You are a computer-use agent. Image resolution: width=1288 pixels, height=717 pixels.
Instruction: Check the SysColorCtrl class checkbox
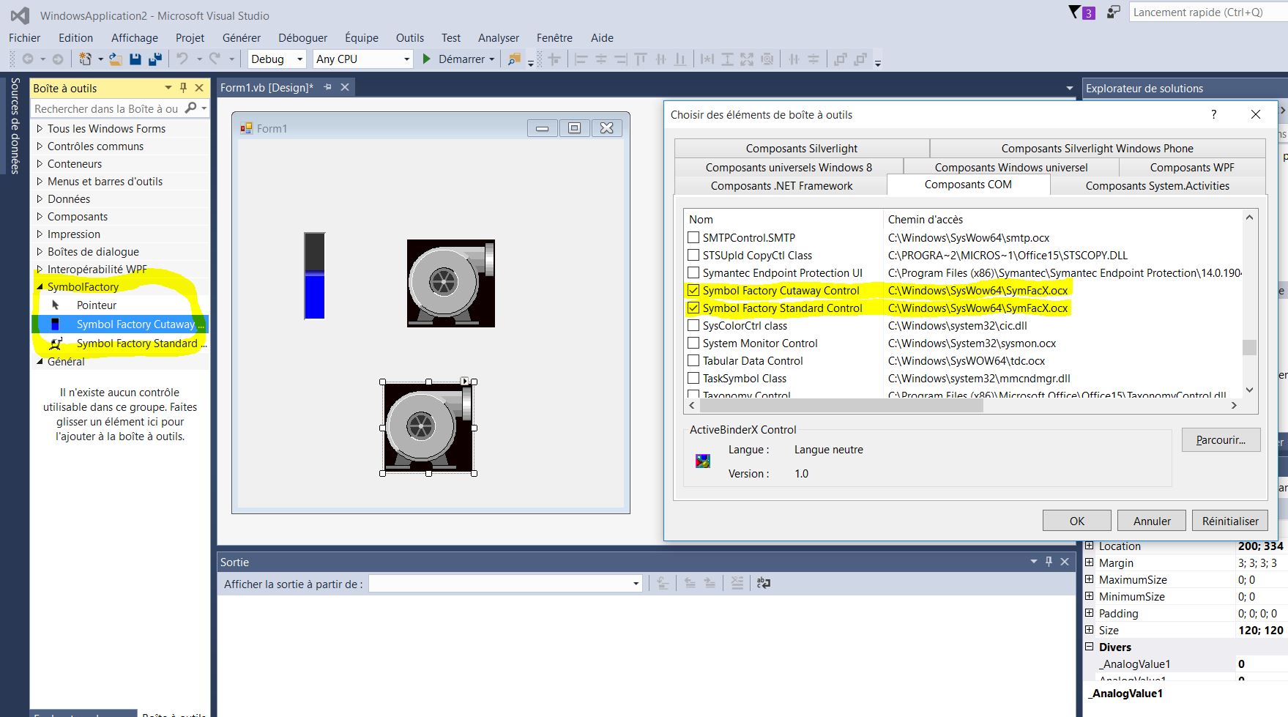(693, 325)
